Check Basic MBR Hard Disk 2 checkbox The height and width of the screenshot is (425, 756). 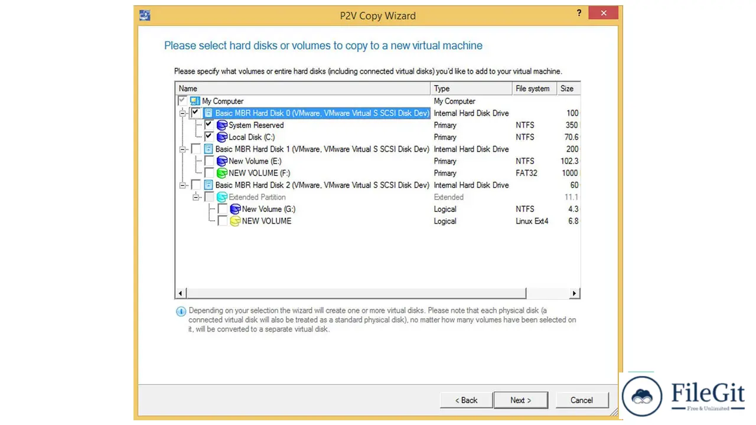click(195, 185)
